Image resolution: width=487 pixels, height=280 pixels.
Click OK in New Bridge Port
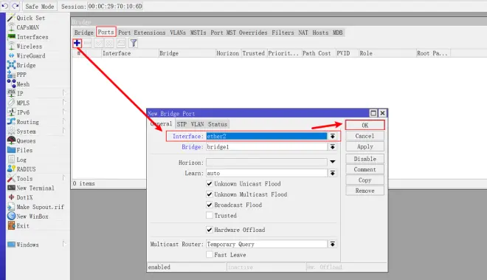pyautogui.click(x=365, y=125)
